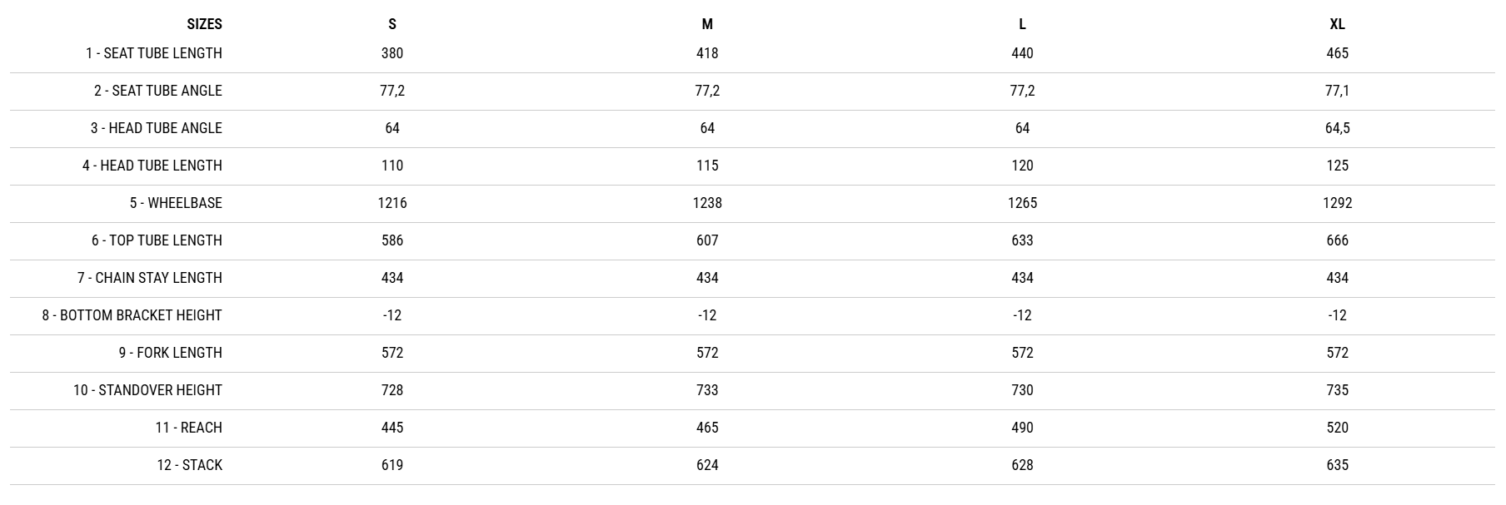Click the Fork Length row label
This screenshot has height=505, width=1506.
pos(170,353)
